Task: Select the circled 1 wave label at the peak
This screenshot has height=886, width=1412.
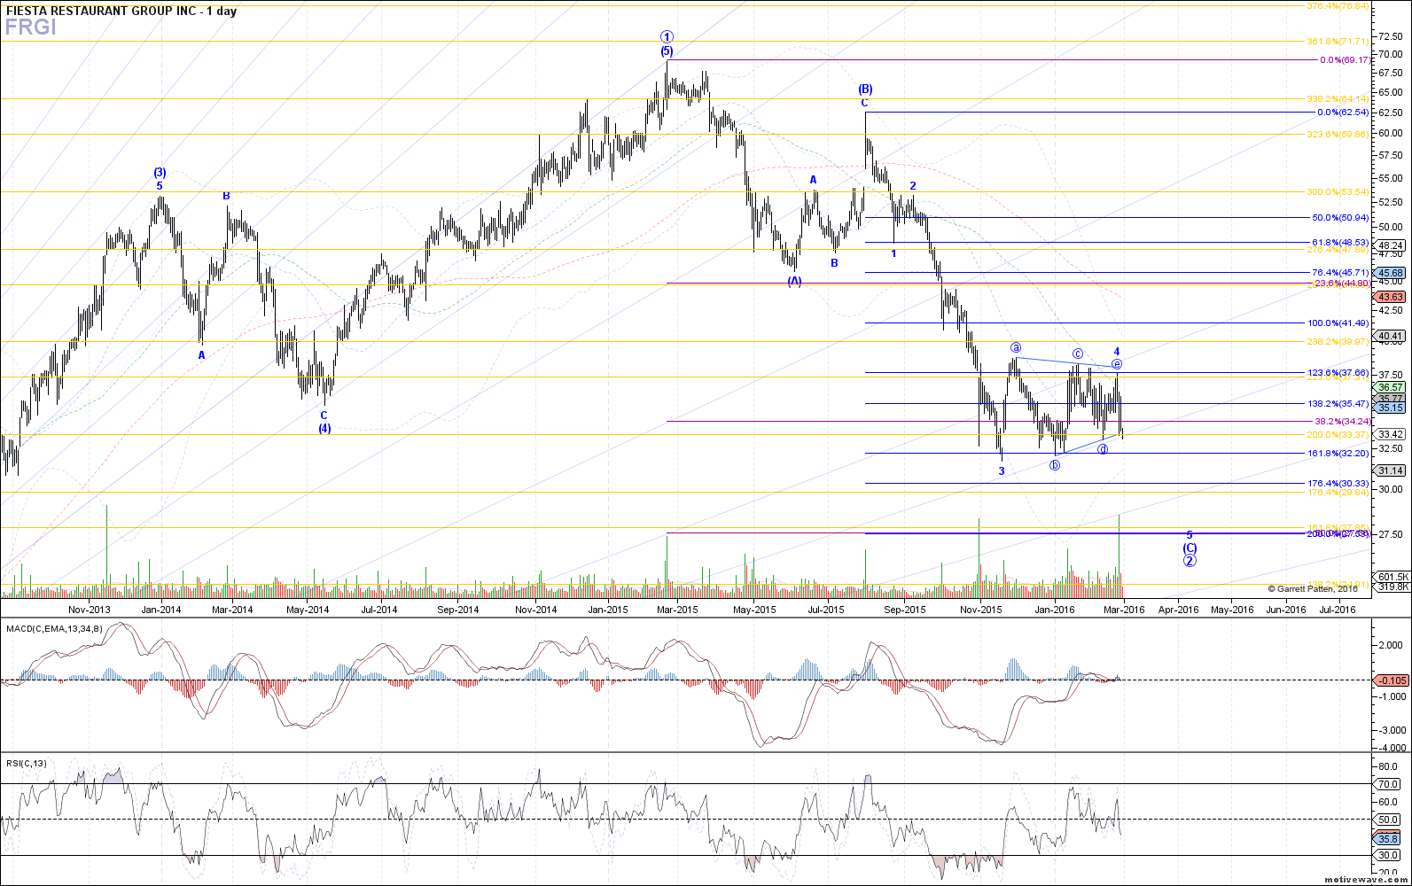Action: [x=667, y=37]
